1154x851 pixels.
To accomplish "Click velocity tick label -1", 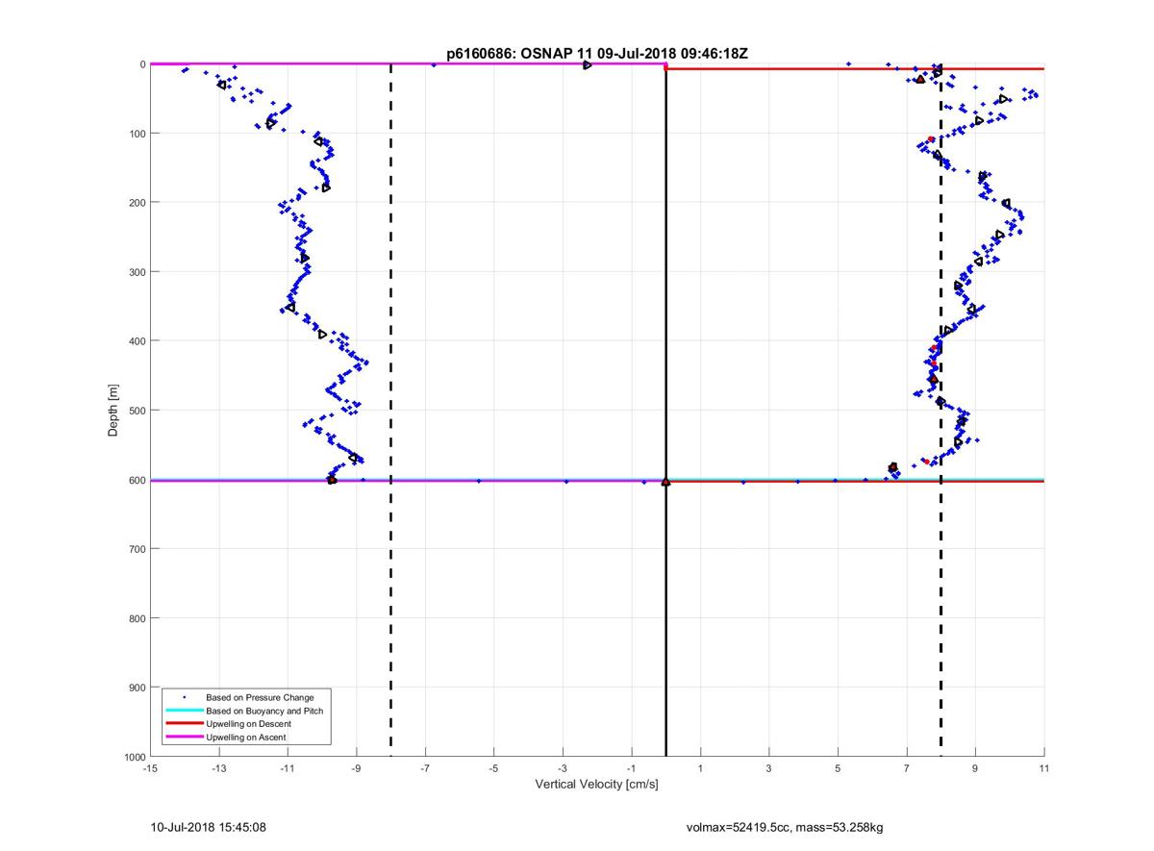I will (631, 768).
